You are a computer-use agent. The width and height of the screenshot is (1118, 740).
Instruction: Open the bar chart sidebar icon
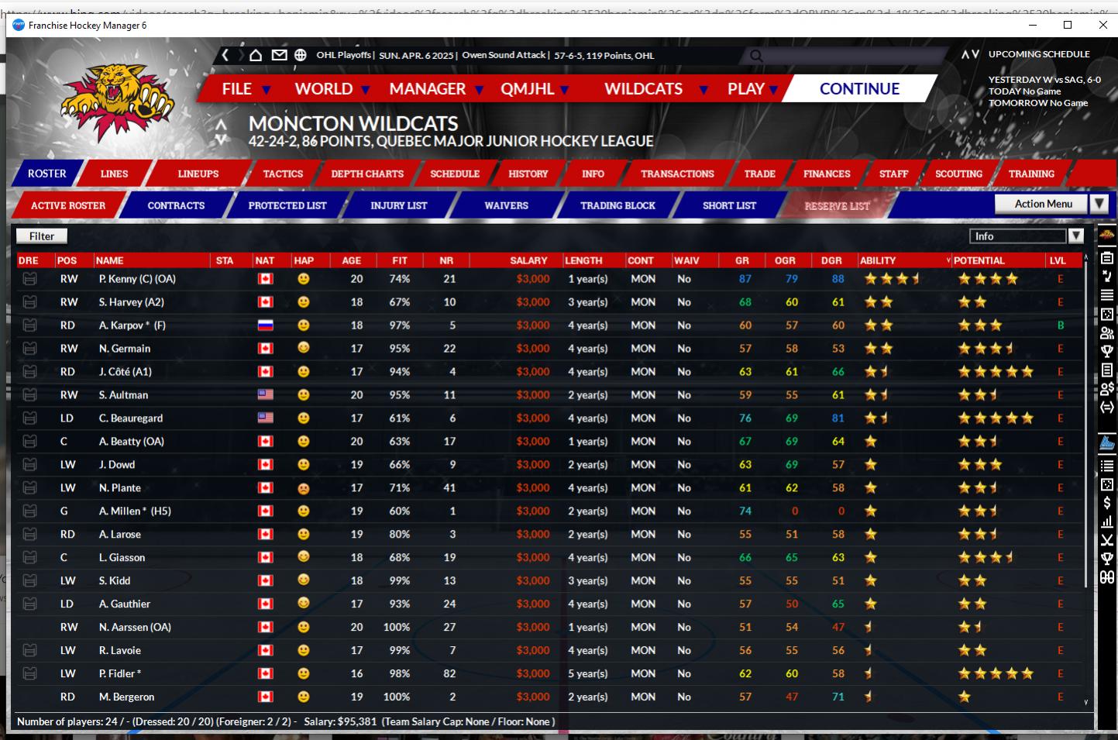(1107, 521)
